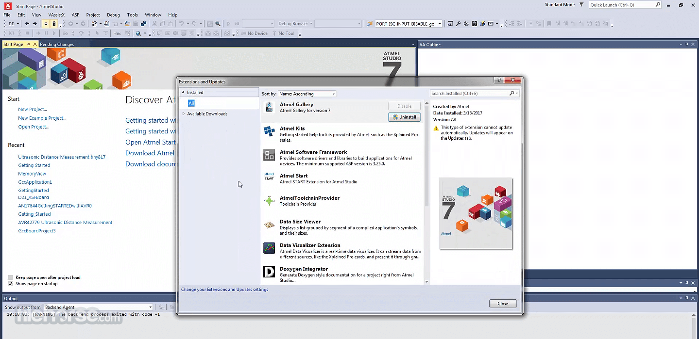Viewport: 699px width, 339px height.
Task: Click the Open Project... link
Action: click(34, 127)
